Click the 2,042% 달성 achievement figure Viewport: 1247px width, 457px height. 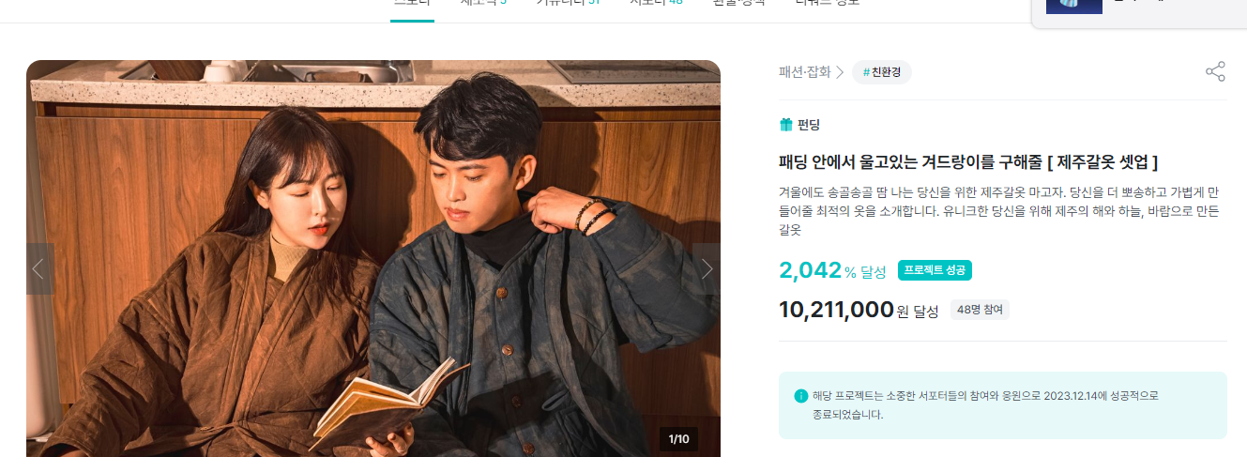pyautogui.click(x=832, y=270)
